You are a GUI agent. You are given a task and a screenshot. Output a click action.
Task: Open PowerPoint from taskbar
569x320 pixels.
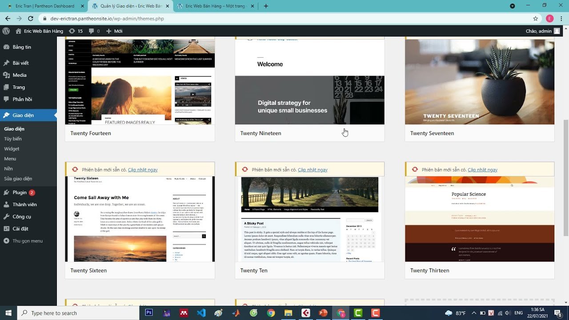click(x=323, y=313)
